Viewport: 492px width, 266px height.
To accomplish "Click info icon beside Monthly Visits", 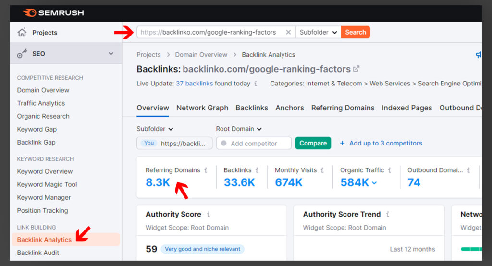I will (322, 170).
